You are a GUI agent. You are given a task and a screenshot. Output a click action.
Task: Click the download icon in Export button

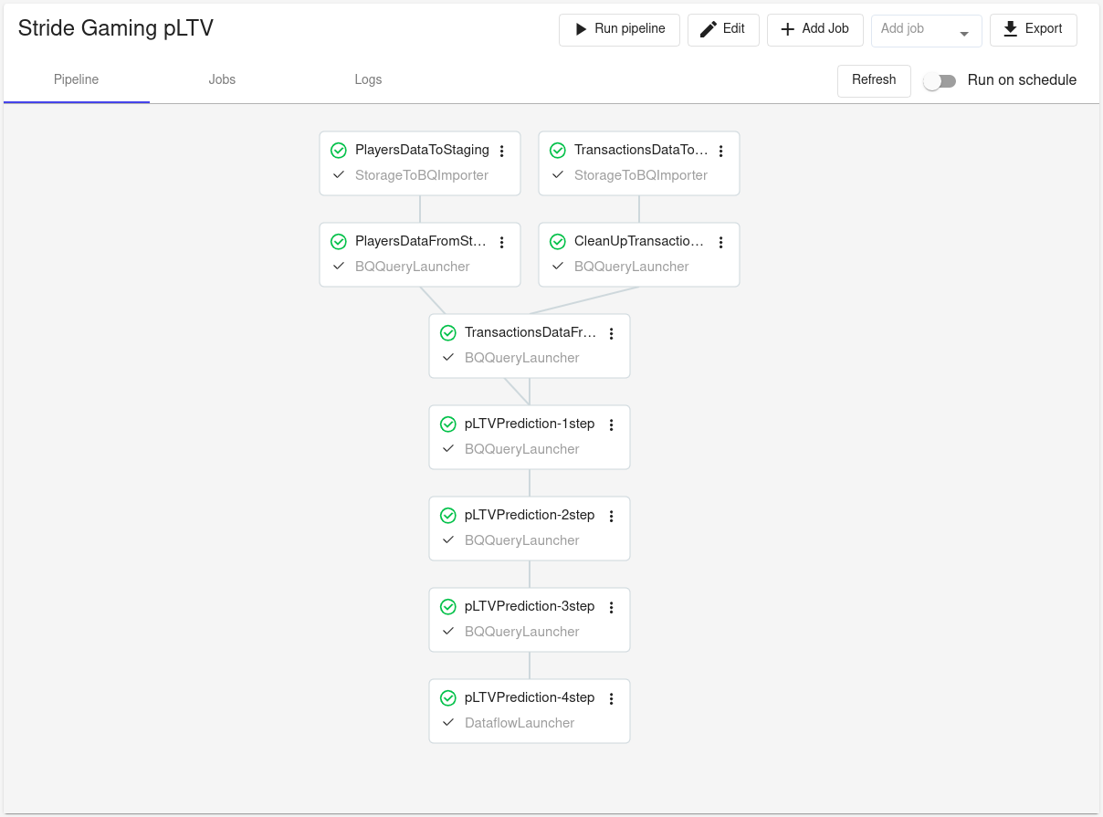pyautogui.click(x=1010, y=29)
